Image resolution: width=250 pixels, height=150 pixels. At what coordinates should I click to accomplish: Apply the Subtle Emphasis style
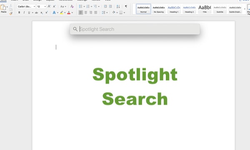pyautogui.click(x=235, y=9)
